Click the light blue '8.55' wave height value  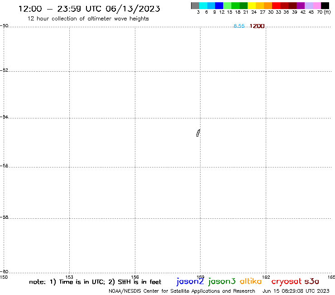pos(239,26)
